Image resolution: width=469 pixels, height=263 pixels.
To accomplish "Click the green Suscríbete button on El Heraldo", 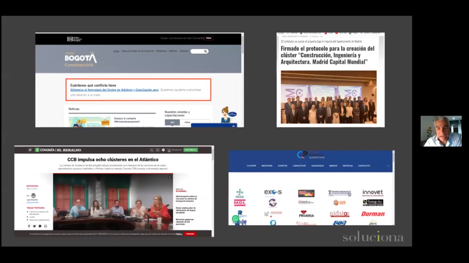I will tap(190, 150).
